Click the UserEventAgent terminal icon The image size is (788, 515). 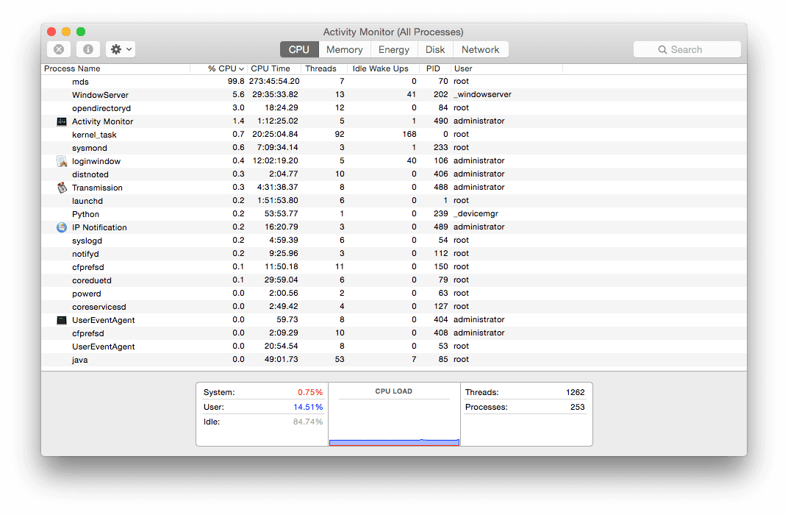point(61,320)
